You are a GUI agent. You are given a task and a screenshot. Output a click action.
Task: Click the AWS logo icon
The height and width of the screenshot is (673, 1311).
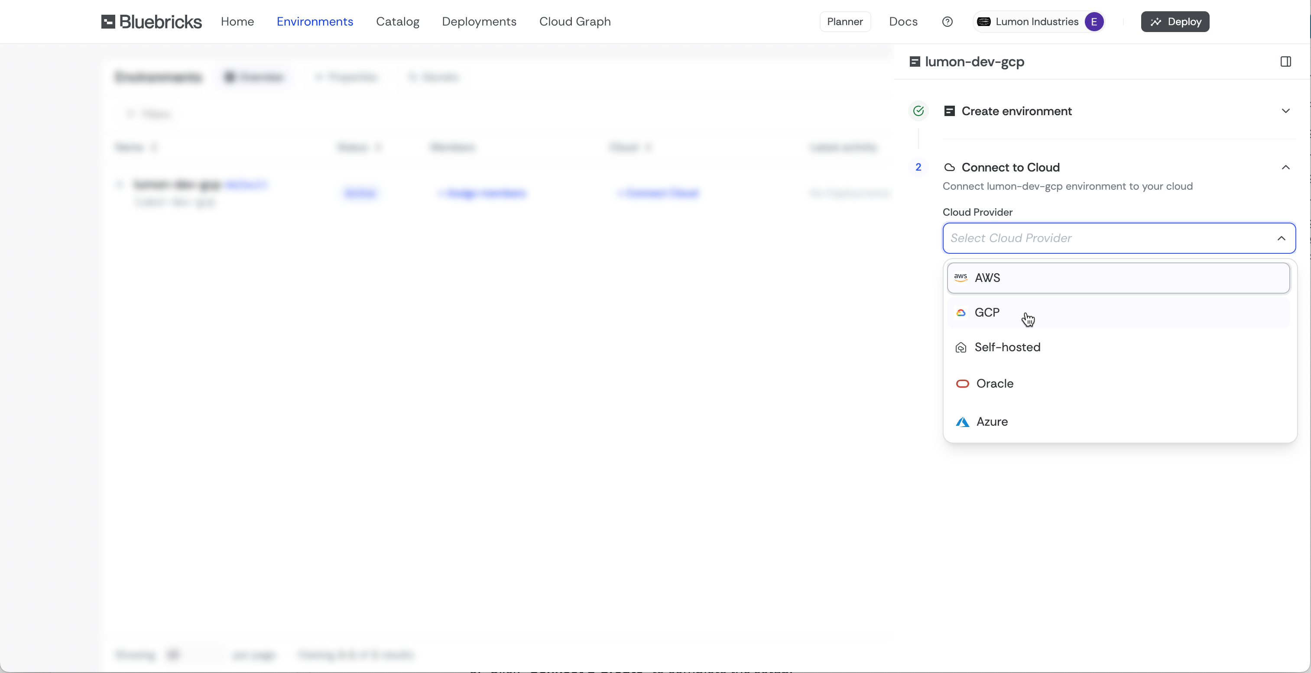pos(961,278)
